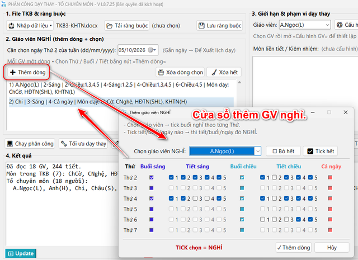This screenshot has width=358, height=260.
Task: Uncheck Thứ 4 tiết sáng 2
Action: [x=183, y=198]
